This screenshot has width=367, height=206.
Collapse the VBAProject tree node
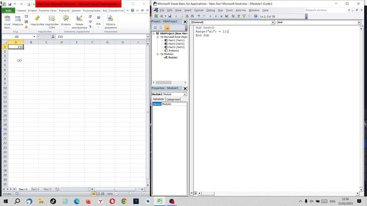point(154,34)
